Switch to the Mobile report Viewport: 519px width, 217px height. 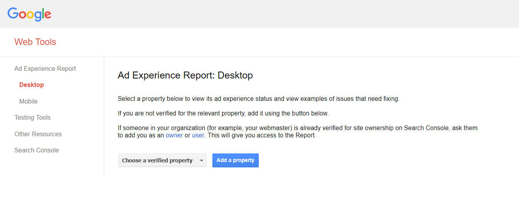tap(29, 101)
